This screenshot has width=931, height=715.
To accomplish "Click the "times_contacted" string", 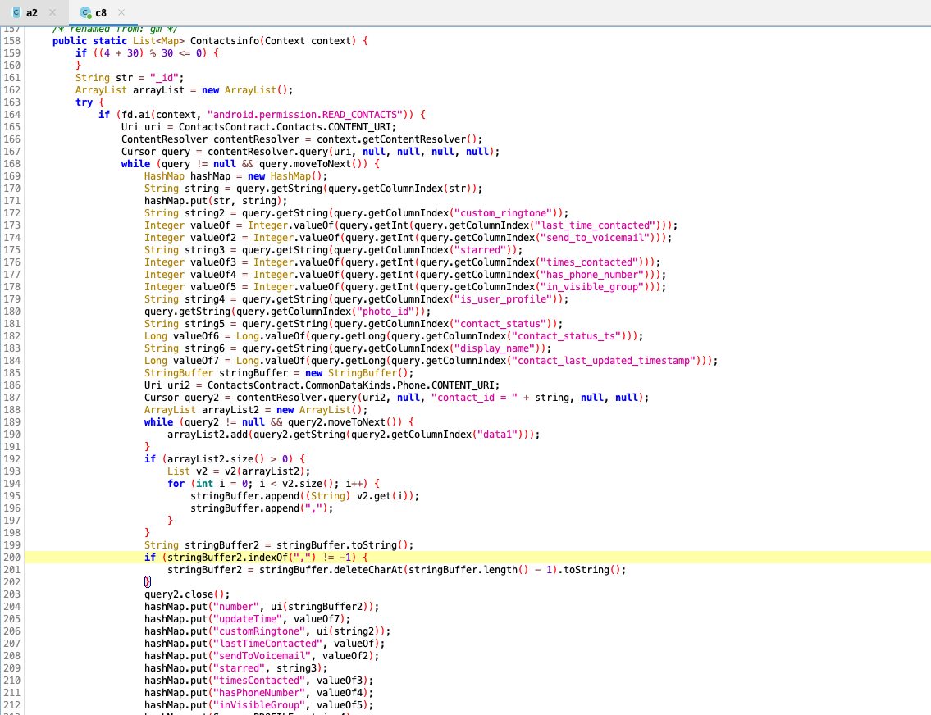I will (x=592, y=262).
